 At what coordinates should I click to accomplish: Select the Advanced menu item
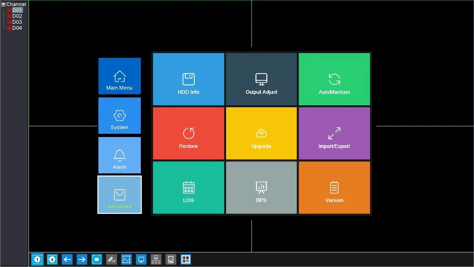tap(119, 195)
